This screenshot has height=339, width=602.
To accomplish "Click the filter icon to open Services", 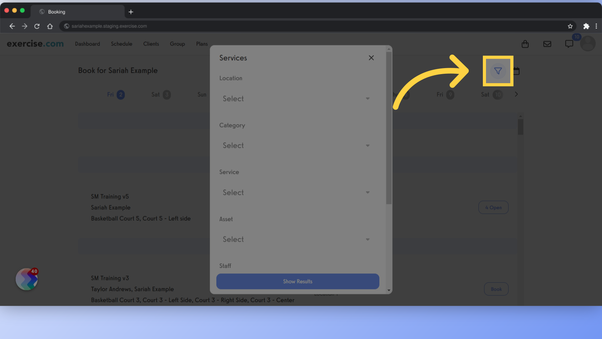I will point(498,71).
